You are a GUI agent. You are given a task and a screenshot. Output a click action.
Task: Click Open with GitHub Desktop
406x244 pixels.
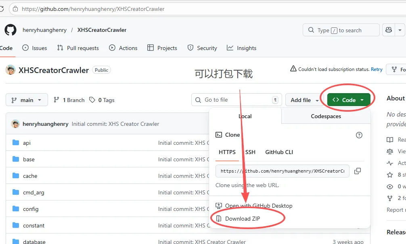pos(259,206)
